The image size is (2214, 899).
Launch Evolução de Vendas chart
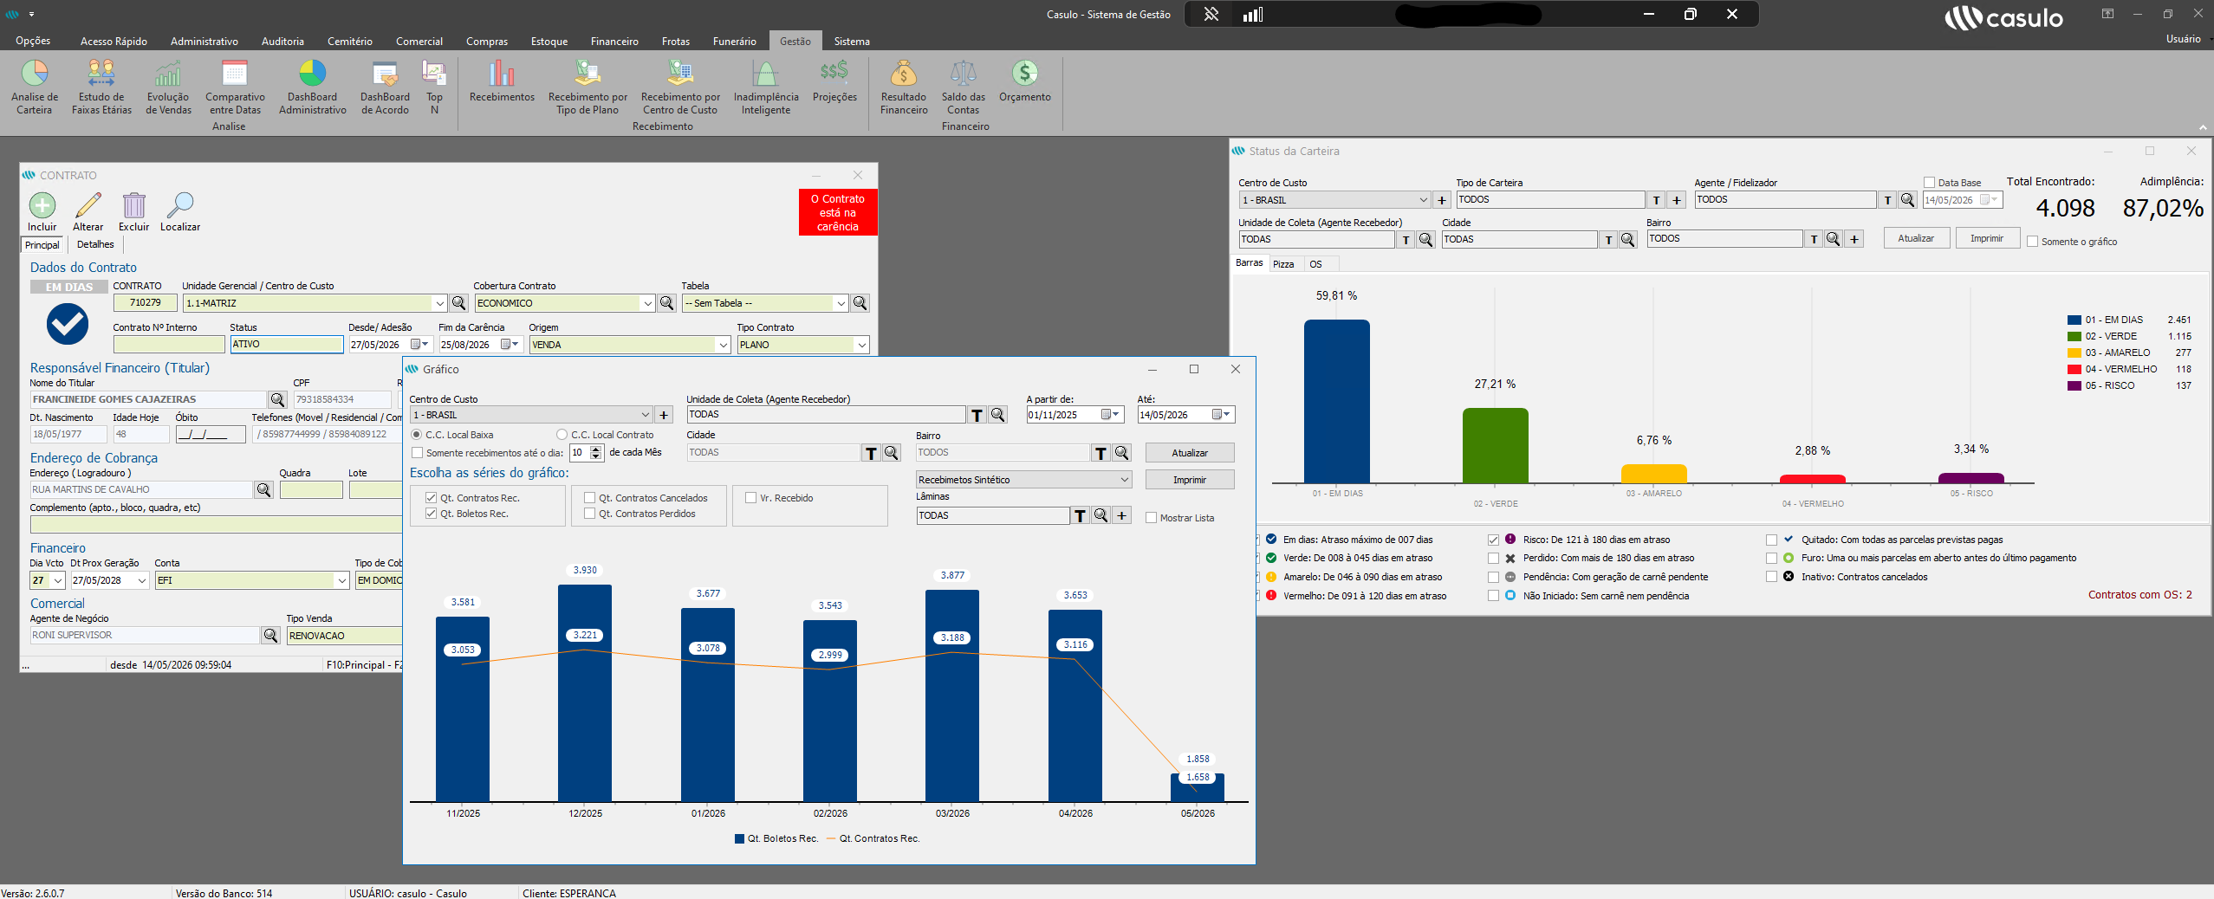[x=168, y=87]
